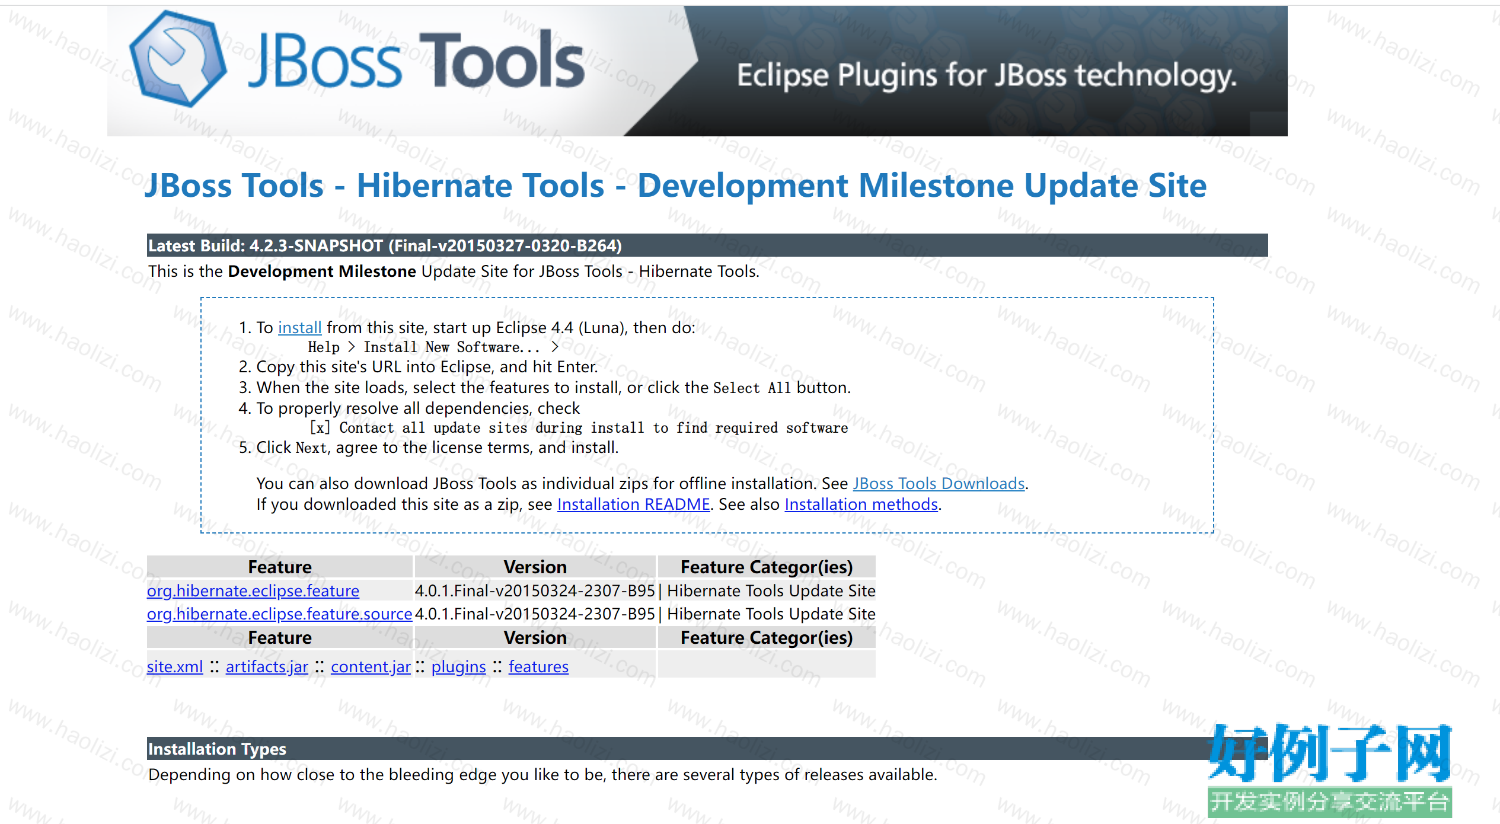Download artifacts.jar link

click(267, 666)
